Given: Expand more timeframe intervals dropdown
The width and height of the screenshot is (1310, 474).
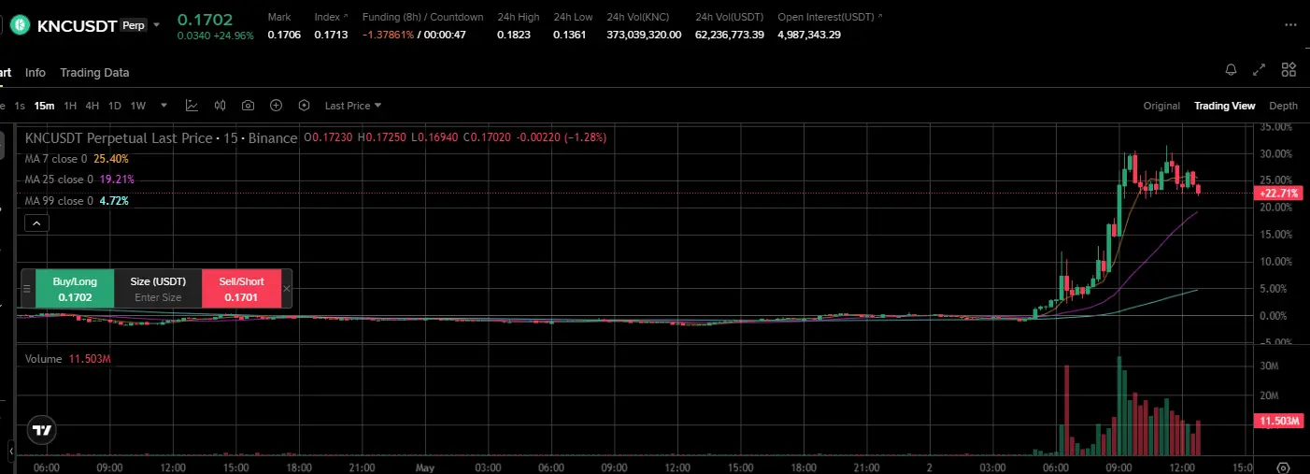Looking at the screenshot, I should [164, 106].
